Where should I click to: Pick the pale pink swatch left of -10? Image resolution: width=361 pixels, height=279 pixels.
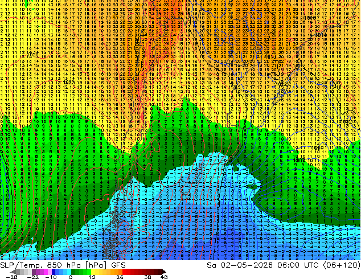(x=50, y=272)
